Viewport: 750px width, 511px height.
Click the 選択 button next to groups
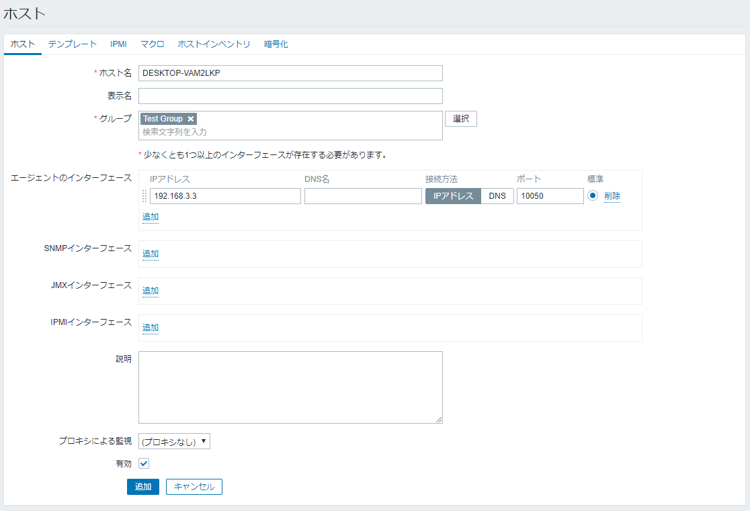pos(460,119)
